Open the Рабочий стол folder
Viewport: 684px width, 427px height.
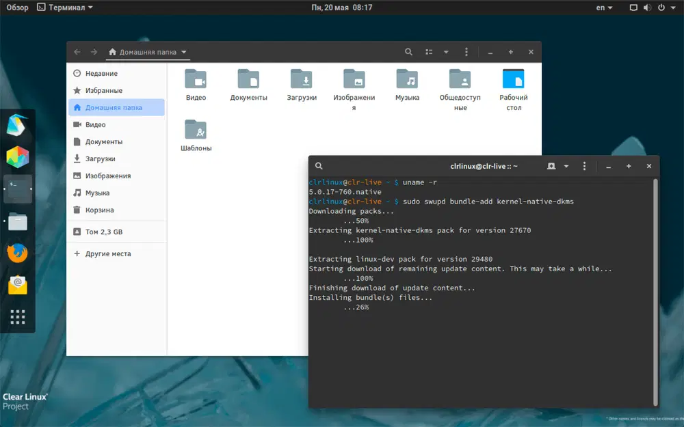point(513,80)
